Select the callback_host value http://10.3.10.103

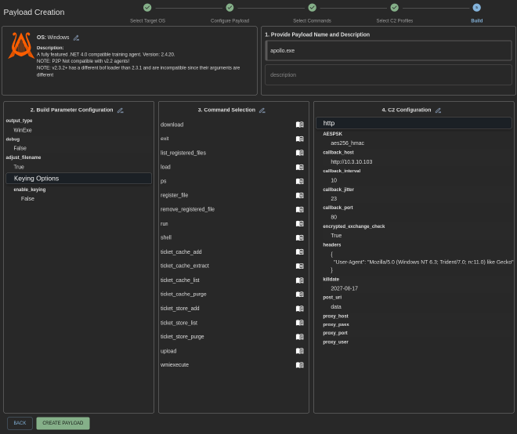(x=352, y=162)
